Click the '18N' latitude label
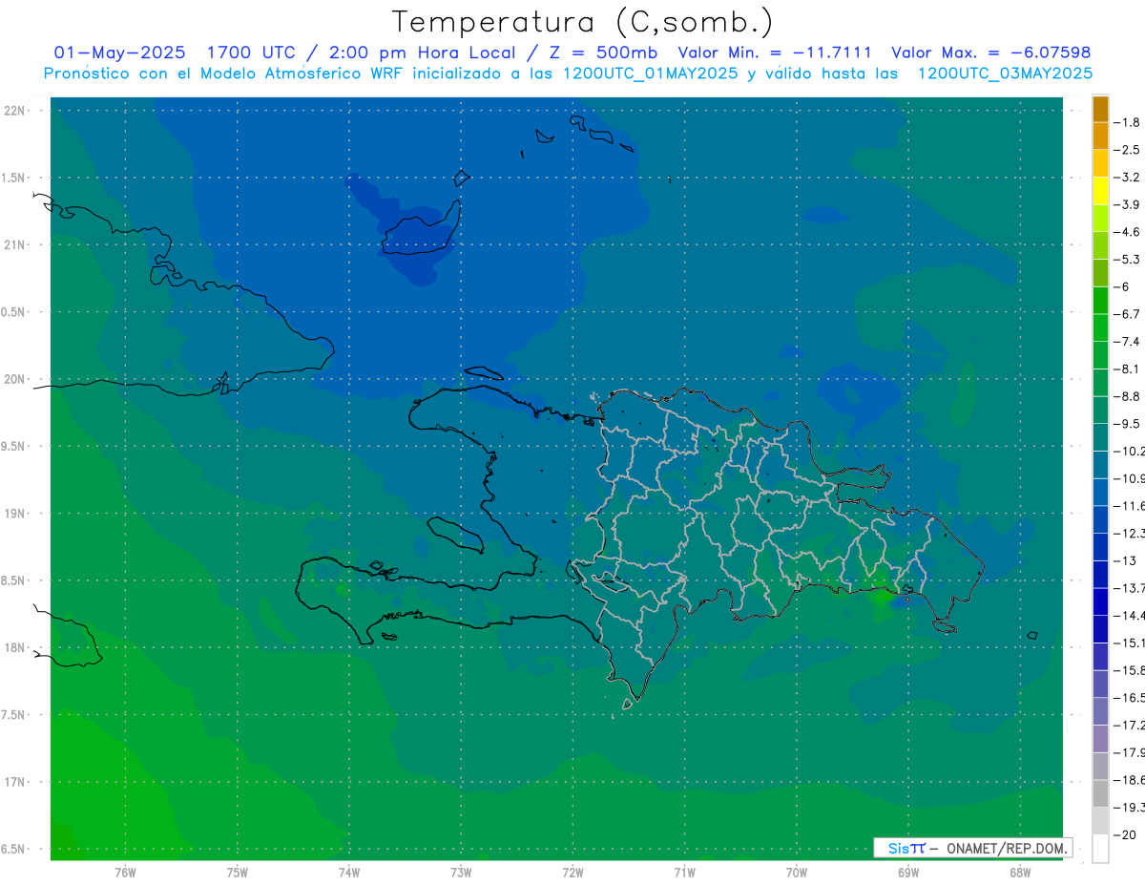Screen dimensions: 1145x885 pyautogui.click(x=14, y=648)
